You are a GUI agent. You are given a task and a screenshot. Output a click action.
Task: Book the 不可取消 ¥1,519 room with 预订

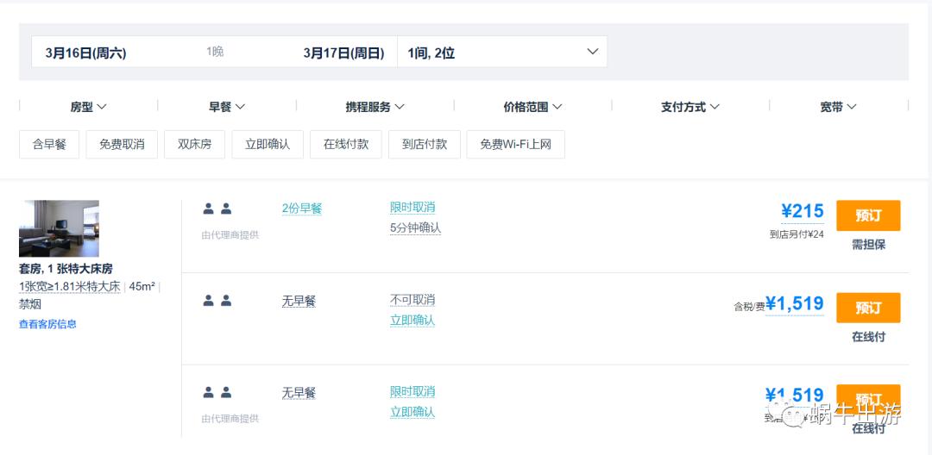click(x=868, y=308)
